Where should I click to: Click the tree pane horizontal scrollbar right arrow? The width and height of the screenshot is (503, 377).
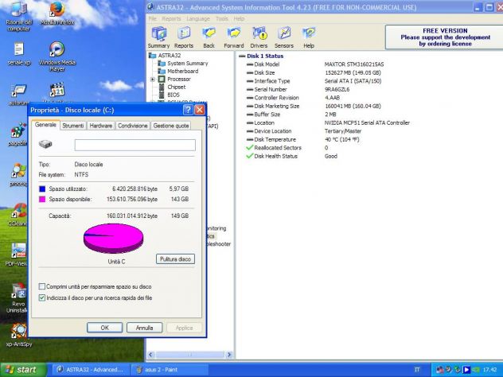[x=228, y=355]
